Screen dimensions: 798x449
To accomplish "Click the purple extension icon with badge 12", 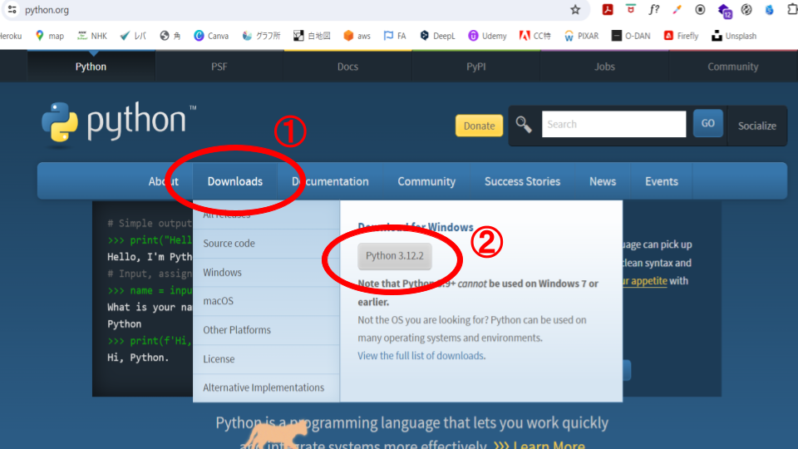I will pos(724,10).
